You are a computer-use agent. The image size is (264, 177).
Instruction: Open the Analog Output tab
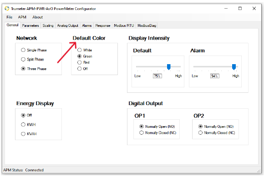tap(68, 25)
